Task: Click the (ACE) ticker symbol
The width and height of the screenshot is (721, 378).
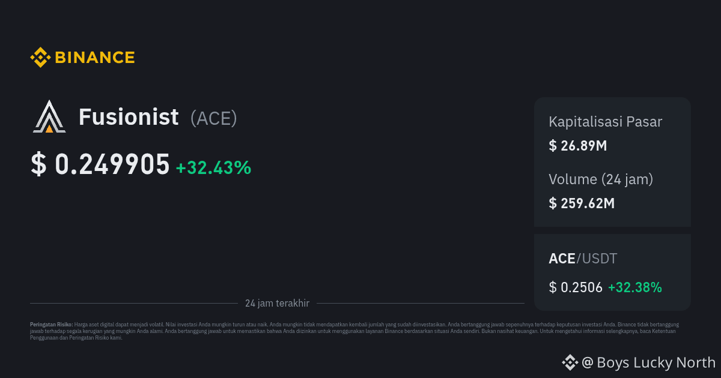Action: pos(214,118)
